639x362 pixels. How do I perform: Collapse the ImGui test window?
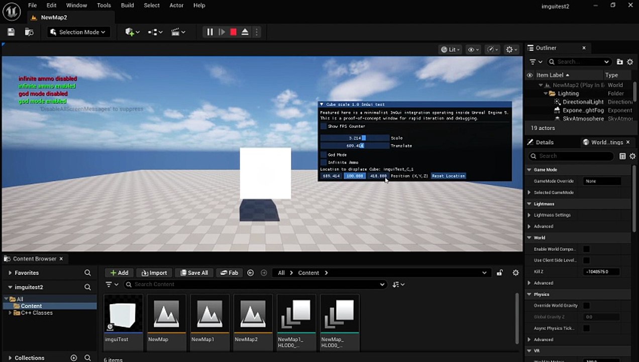(322, 105)
